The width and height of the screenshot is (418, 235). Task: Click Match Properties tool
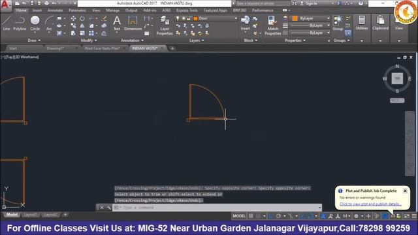coord(273,25)
